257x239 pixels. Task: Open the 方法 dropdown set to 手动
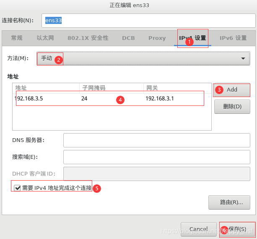(x=143, y=58)
